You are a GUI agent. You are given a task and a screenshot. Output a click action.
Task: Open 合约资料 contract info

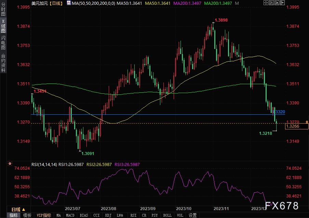[x=3, y=63]
